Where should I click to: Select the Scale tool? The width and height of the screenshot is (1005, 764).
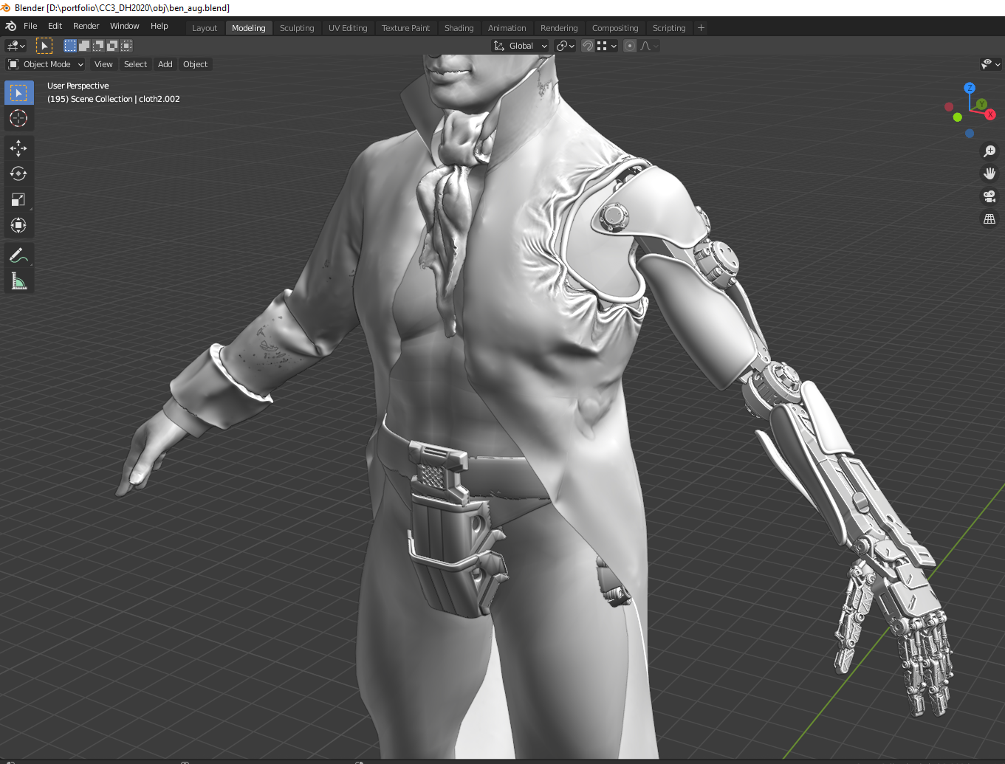[18, 199]
